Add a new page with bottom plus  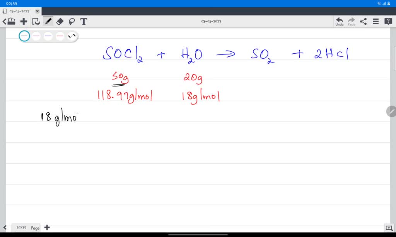47,228
